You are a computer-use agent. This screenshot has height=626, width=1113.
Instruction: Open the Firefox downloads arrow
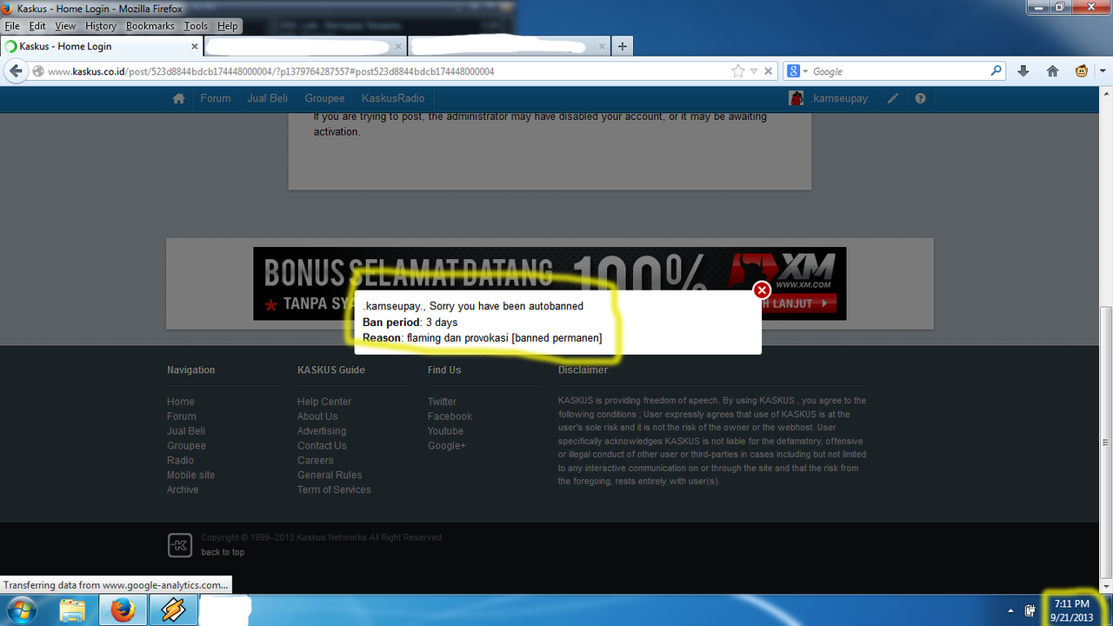click(x=1023, y=71)
